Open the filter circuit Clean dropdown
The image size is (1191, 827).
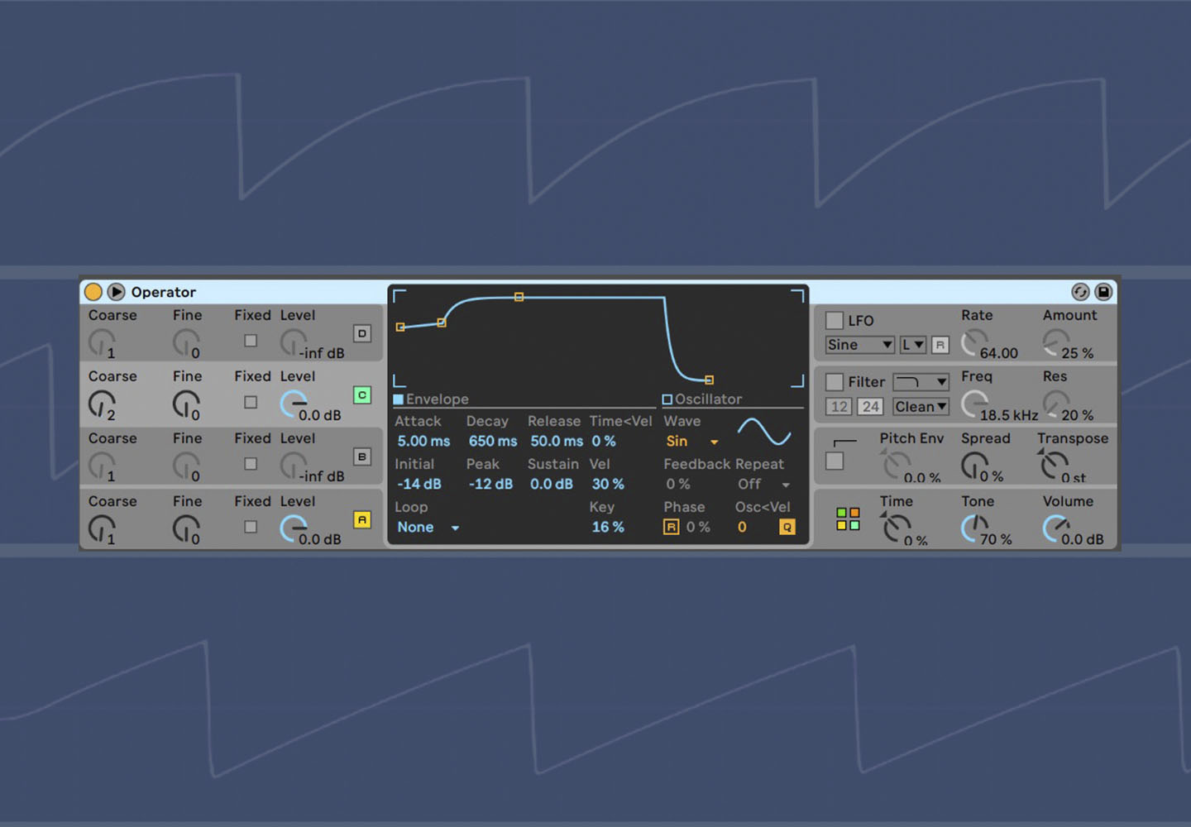pyautogui.click(x=921, y=407)
